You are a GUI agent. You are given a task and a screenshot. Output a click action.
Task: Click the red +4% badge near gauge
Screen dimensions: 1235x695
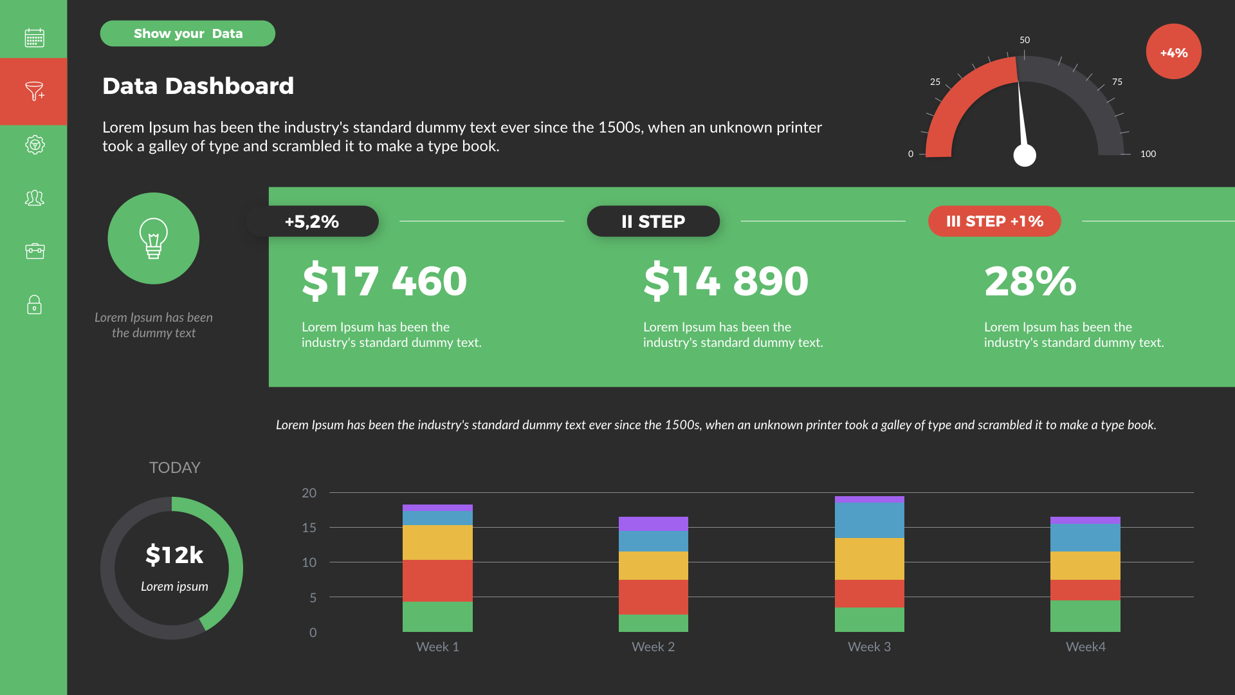pyautogui.click(x=1173, y=51)
